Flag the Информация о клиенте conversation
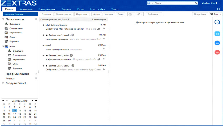Viewport: 223px width, 126px height. coord(104,59)
